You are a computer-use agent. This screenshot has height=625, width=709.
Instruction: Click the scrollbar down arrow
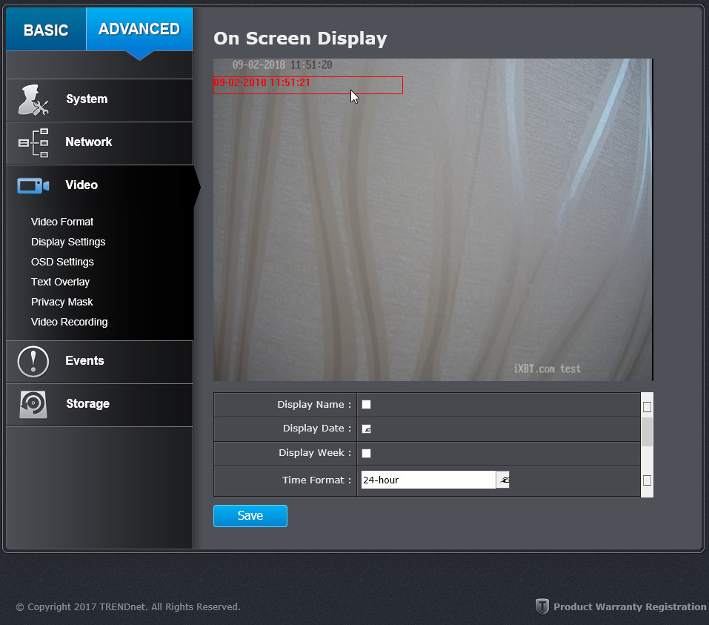647,480
